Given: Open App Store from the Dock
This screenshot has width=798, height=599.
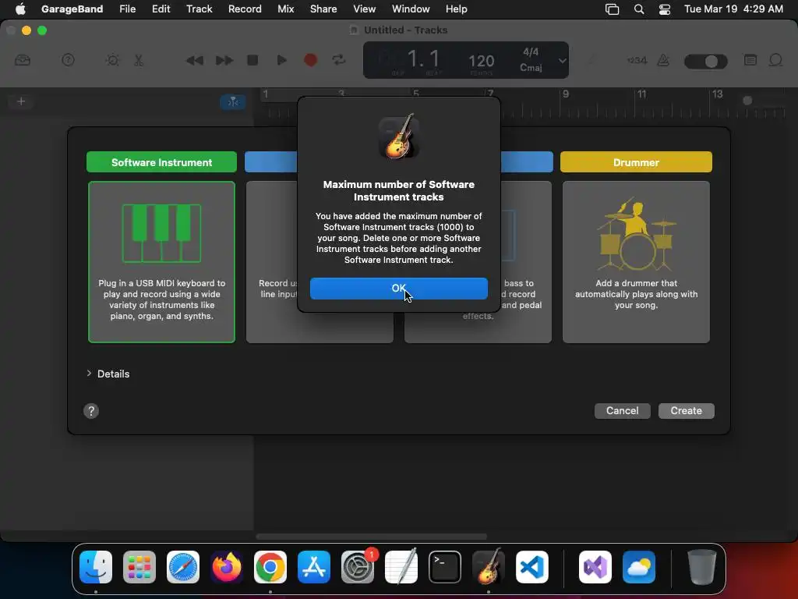Looking at the screenshot, I should (314, 567).
